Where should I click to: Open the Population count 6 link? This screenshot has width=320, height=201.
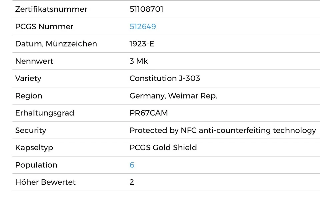(x=132, y=165)
